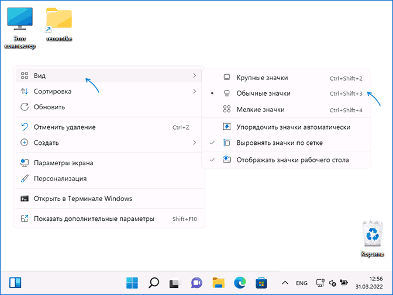Screen dimensions: 393x295
Task: Expand the Сортировка submenu chevron
Action: [195, 91]
